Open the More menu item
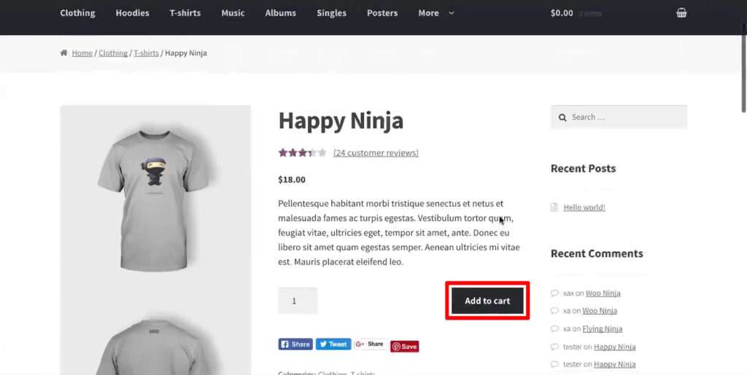 428,13
